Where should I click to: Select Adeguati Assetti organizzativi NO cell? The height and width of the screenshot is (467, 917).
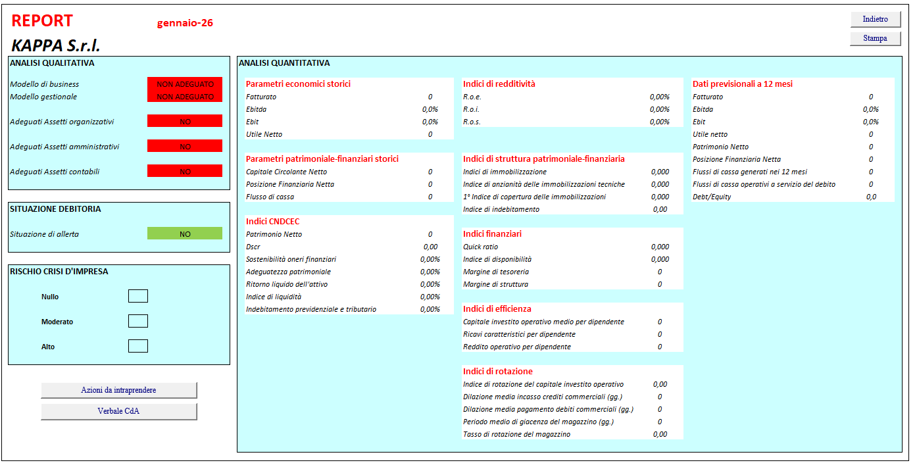pyautogui.click(x=185, y=121)
